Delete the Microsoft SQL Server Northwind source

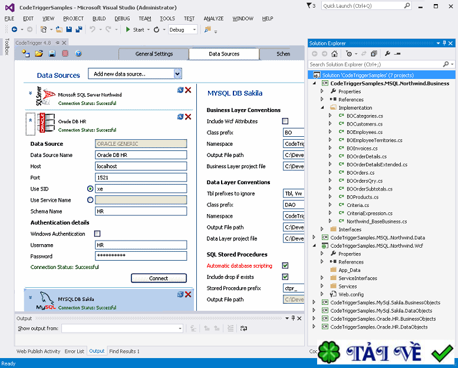[188, 90]
